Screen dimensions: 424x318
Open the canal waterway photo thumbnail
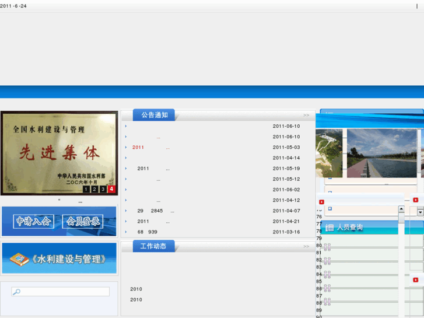pos(382,153)
